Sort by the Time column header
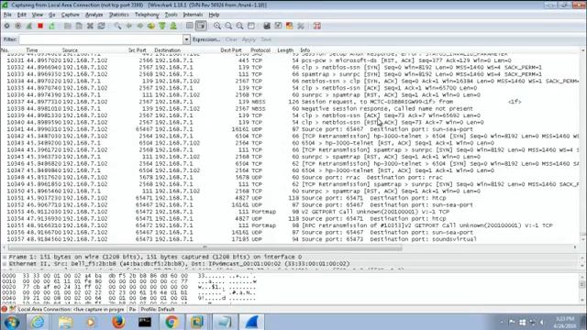587x330 pixels. coord(32,50)
